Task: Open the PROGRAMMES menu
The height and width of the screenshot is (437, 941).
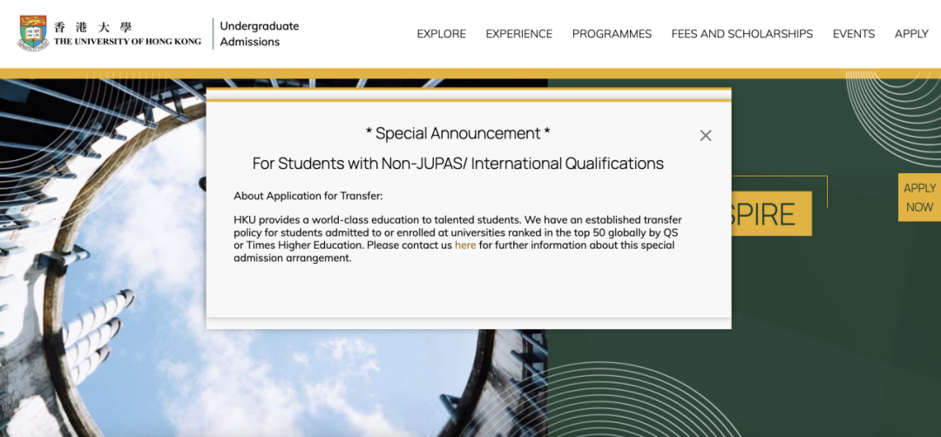Action: point(612,34)
